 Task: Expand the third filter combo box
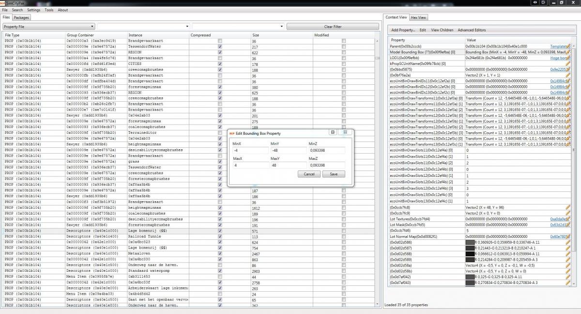[238, 26]
